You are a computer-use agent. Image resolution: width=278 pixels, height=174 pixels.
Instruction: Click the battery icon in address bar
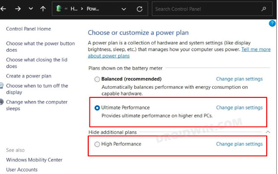[59, 9]
